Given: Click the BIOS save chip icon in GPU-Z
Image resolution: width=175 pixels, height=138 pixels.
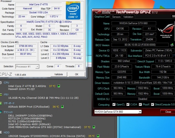Looking at the screenshot, I should click(x=172, y=45).
